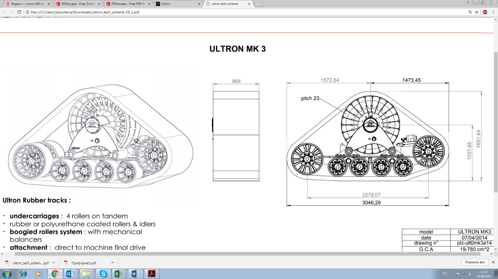This screenshot has width=498, height=279.
Task: Launch Internet Explorer from the taskbar
Action: 23,274
